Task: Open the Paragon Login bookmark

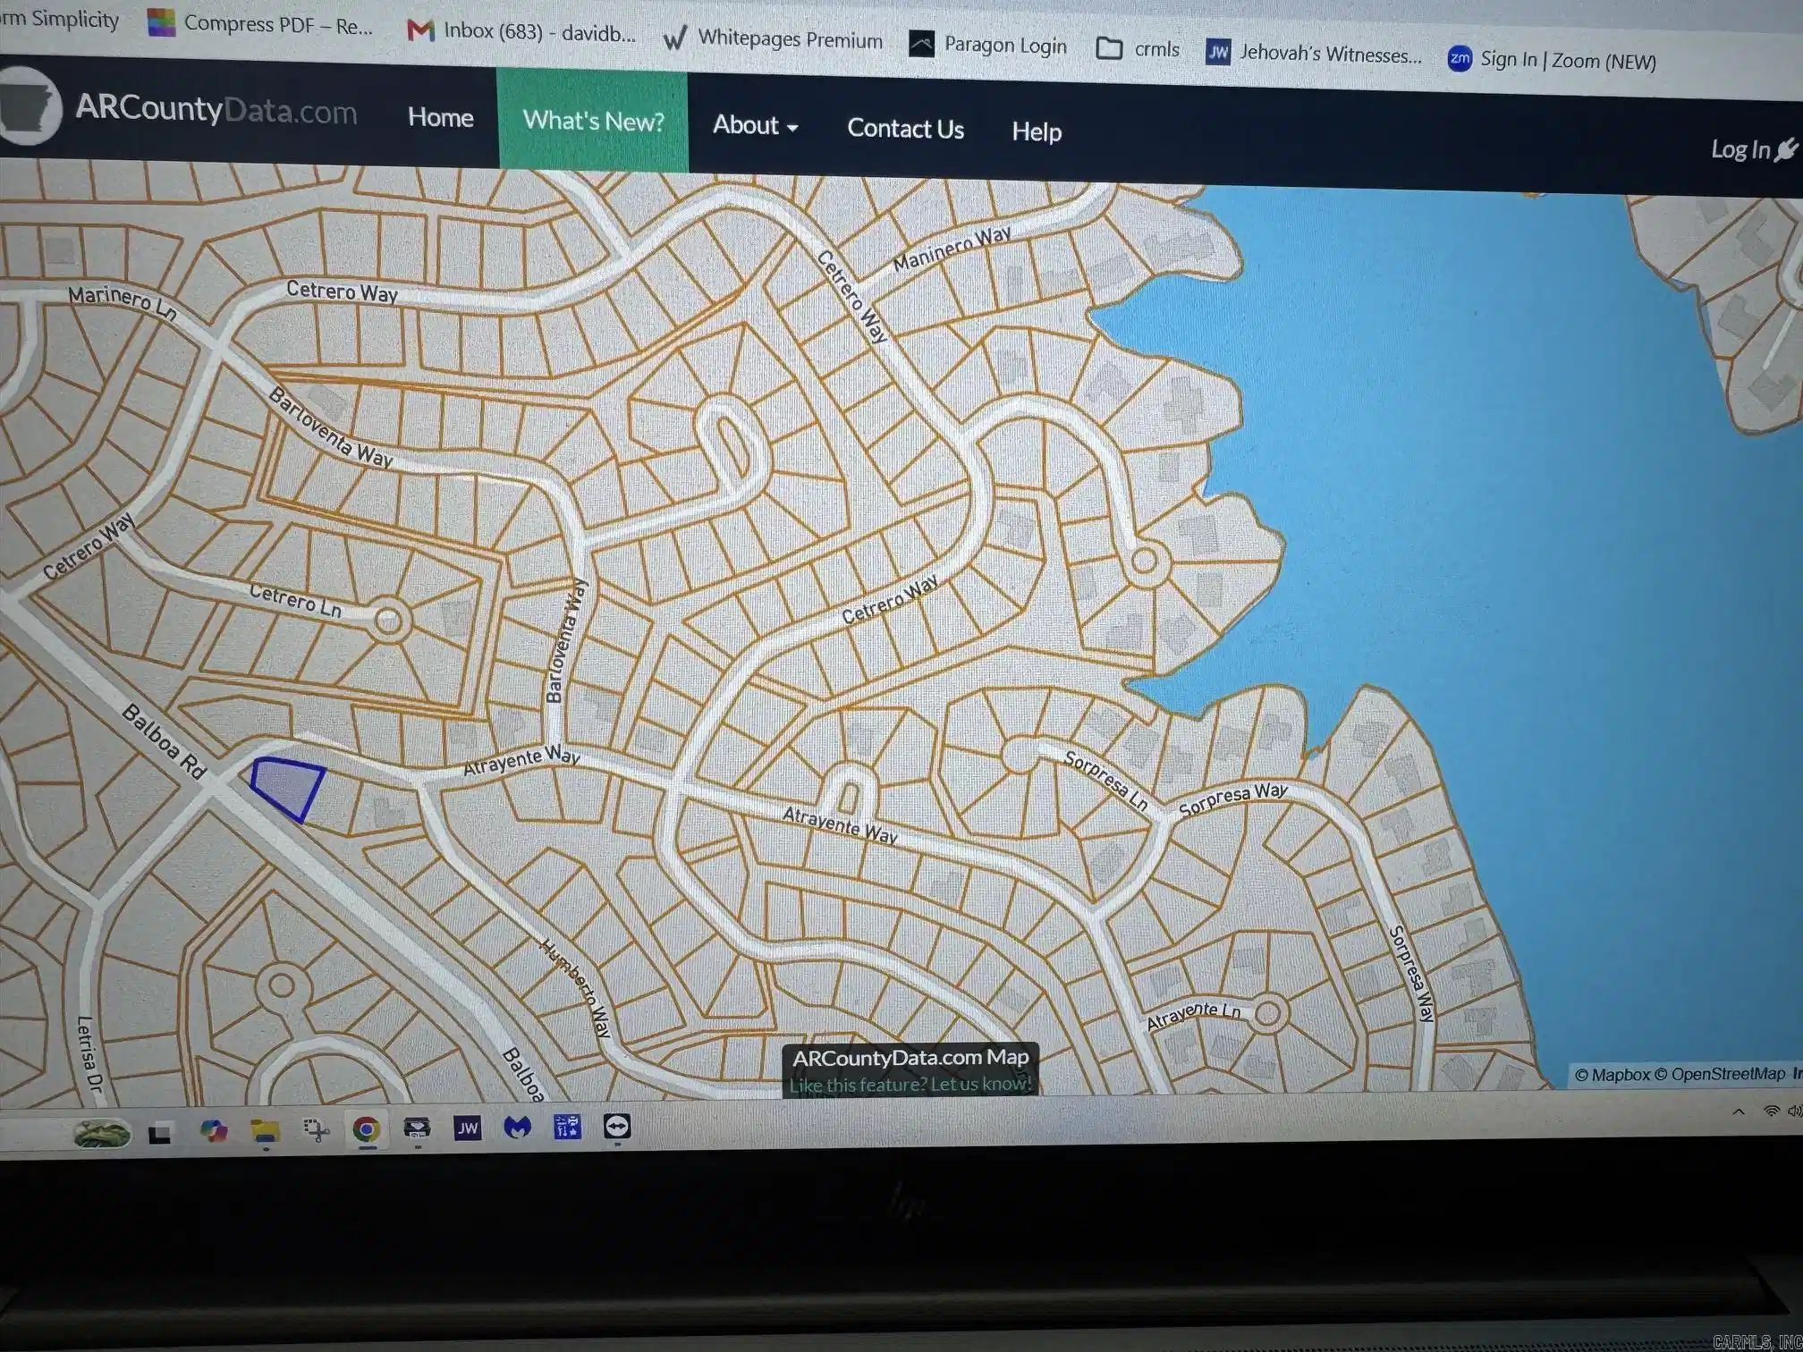Action: (x=988, y=45)
